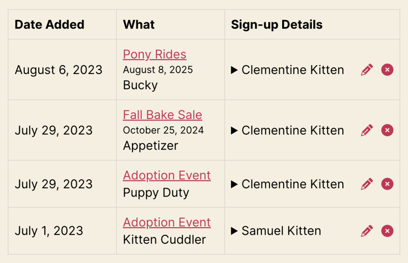
Task: Click the pencil icon for Fall Bake Sale
Action: 367,130
